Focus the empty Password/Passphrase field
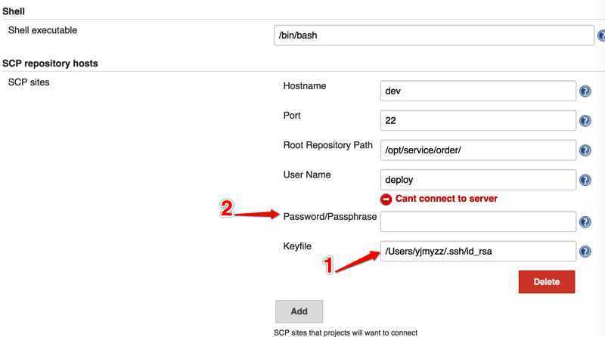Screen dimensions: 605x337 [x=478, y=221]
